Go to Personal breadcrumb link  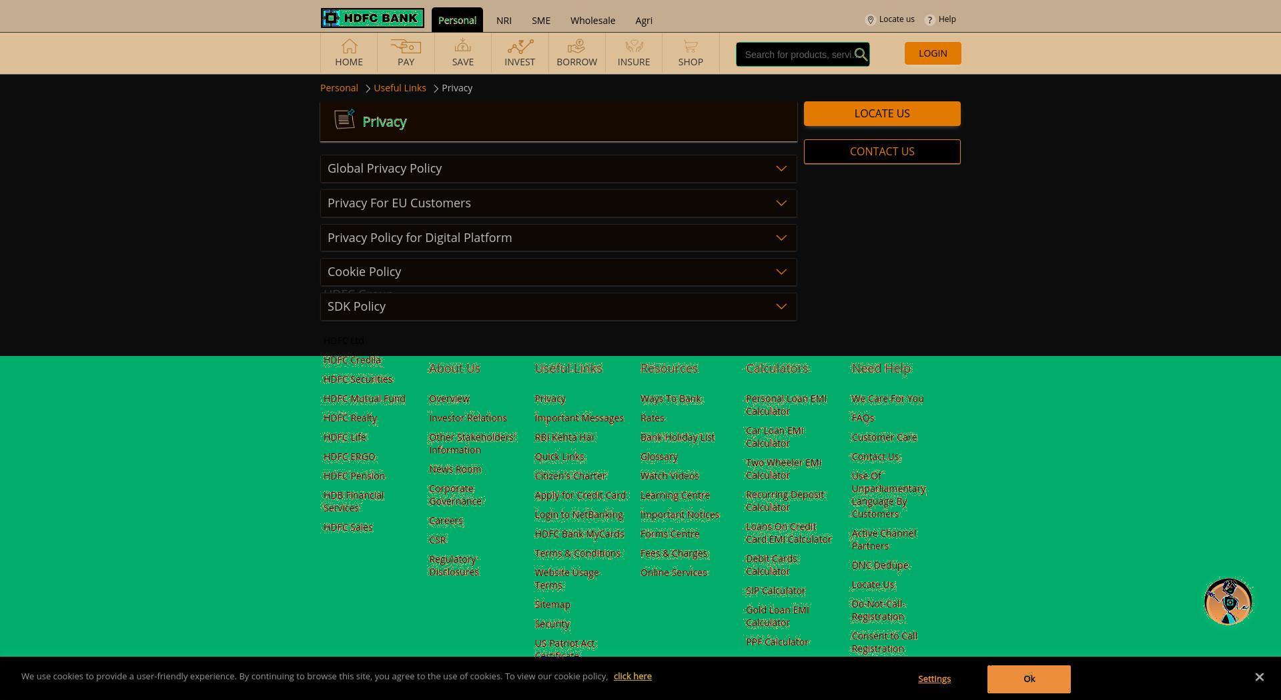[x=339, y=88]
